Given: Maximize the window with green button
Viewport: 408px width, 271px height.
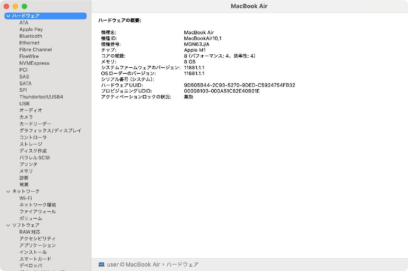Looking at the screenshot, I should click(x=24, y=6).
